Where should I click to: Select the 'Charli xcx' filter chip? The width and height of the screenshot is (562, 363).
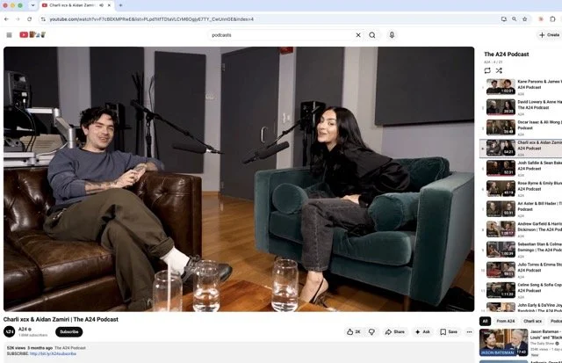click(533, 321)
